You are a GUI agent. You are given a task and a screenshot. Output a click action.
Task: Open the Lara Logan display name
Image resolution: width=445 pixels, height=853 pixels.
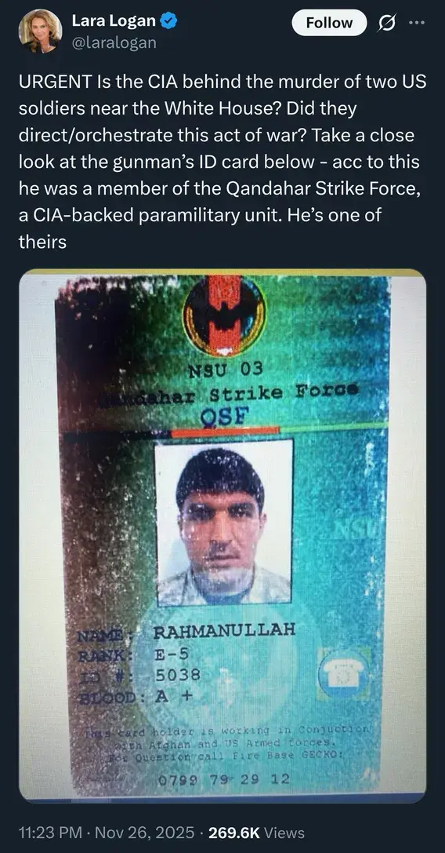114,21
